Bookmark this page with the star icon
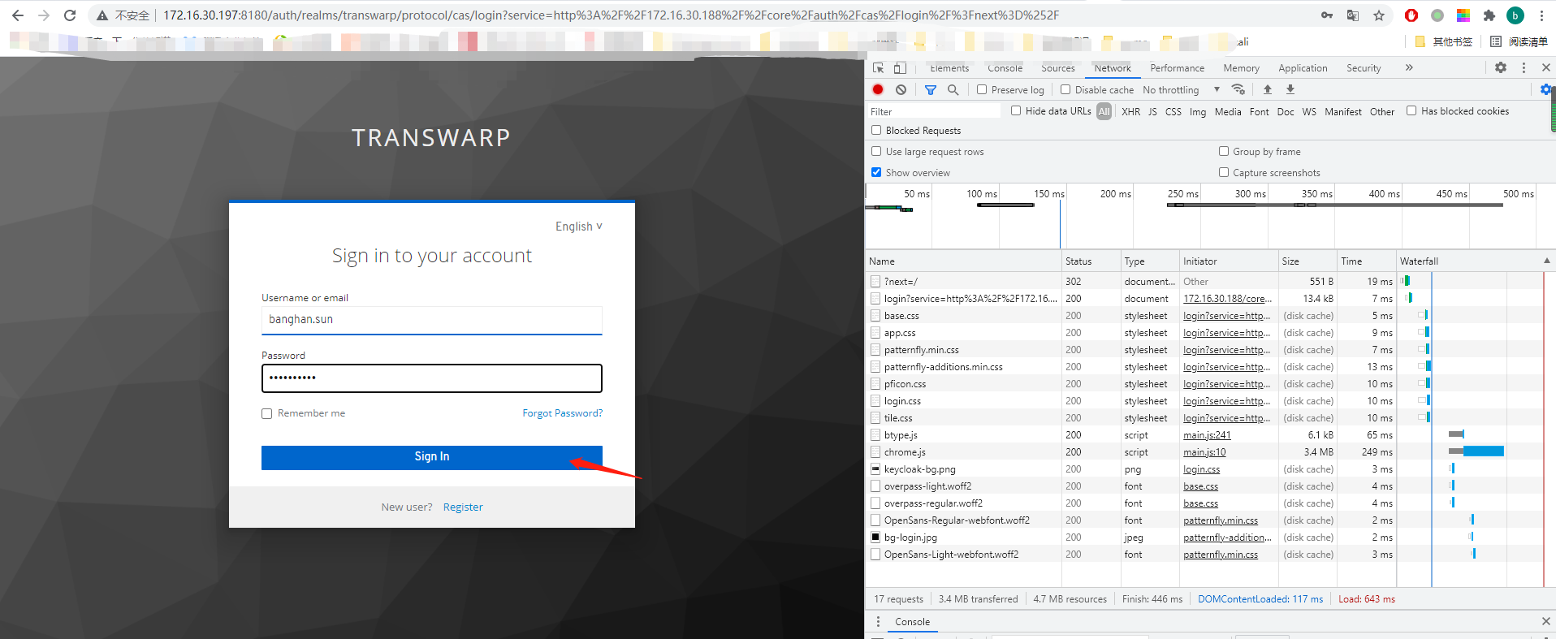The image size is (1556, 639). coord(1379,15)
